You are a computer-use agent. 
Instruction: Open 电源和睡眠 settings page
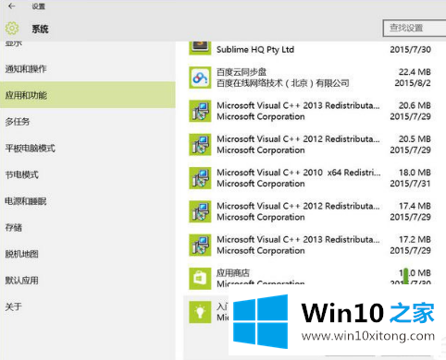pyautogui.click(x=26, y=201)
